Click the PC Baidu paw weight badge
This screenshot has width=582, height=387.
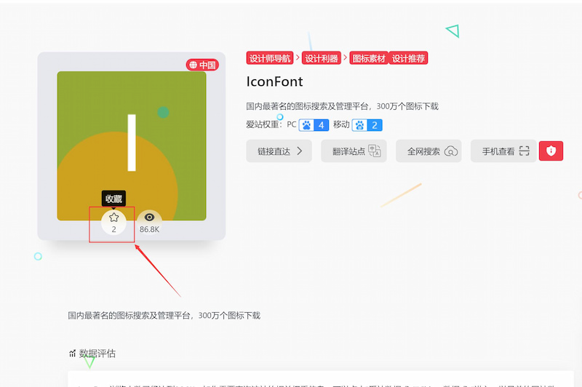314,125
